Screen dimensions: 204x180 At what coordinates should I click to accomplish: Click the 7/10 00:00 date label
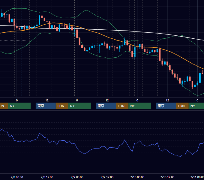[137, 177]
